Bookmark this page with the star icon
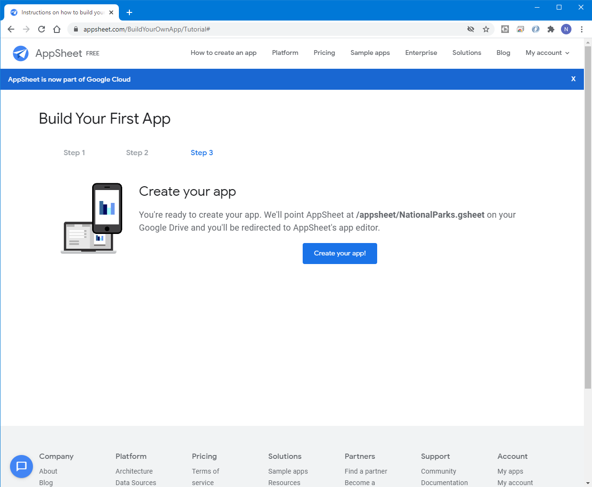592x487 pixels. (x=486, y=29)
